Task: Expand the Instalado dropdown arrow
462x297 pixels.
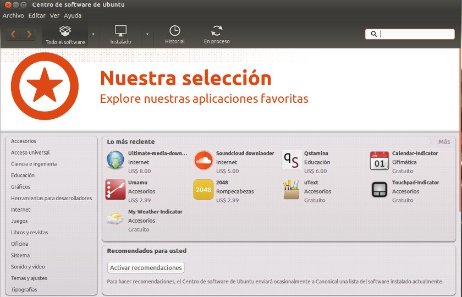Action: [147, 34]
